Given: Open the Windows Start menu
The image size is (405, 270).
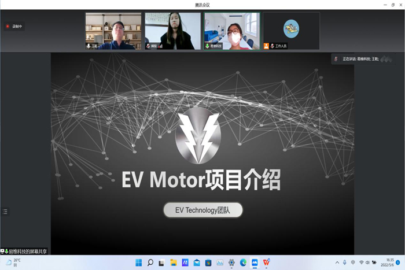Looking at the screenshot, I should pyautogui.click(x=139, y=262).
